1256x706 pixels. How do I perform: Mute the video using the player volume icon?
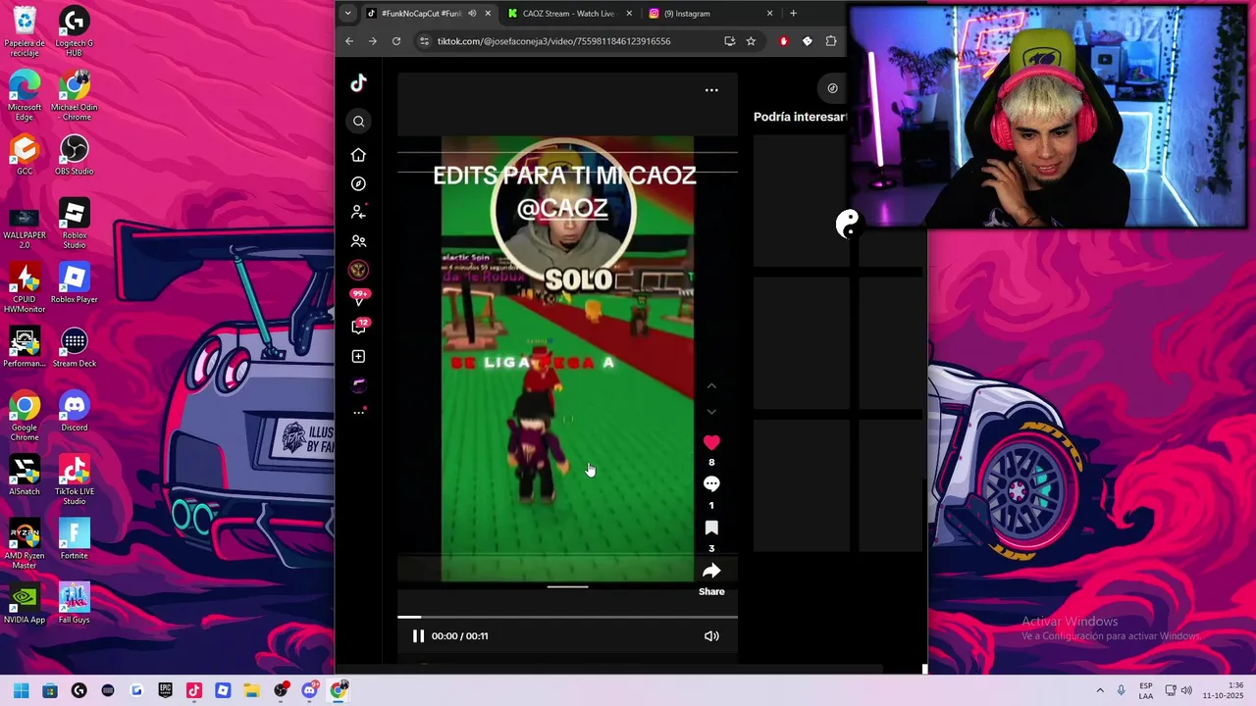(x=711, y=636)
